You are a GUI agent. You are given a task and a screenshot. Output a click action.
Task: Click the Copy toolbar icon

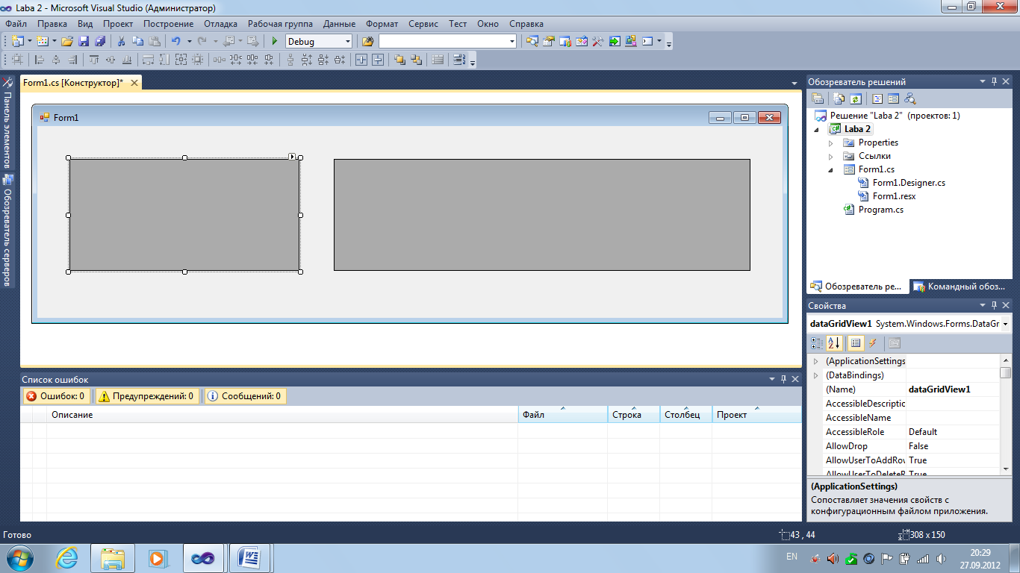[x=138, y=42]
